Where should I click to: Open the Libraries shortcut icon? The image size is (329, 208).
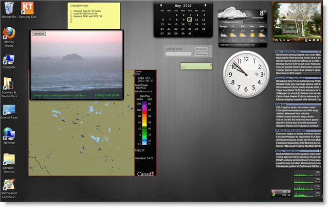pyautogui.click(x=9, y=160)
